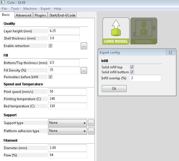Click the Solid infill top label
This screenshot has height=161, width=179.
click(x=112, y=67)
